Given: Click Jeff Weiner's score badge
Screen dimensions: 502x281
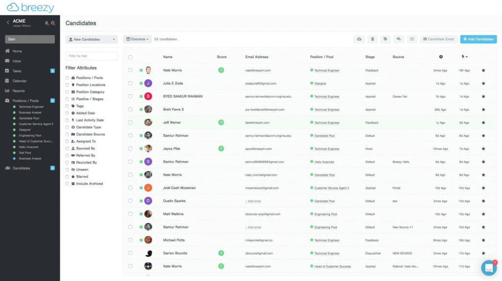Looking at the screenshot, I should click(221, 122).
